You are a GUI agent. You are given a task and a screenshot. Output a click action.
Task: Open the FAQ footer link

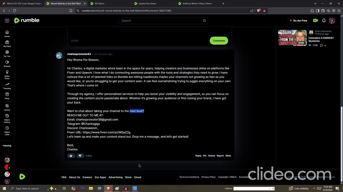[x=64, y=177]
